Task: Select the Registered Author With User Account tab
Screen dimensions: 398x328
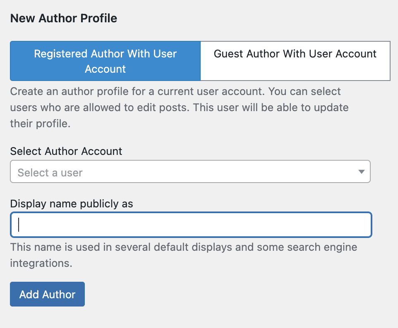Action: click(x=105, y=61)
